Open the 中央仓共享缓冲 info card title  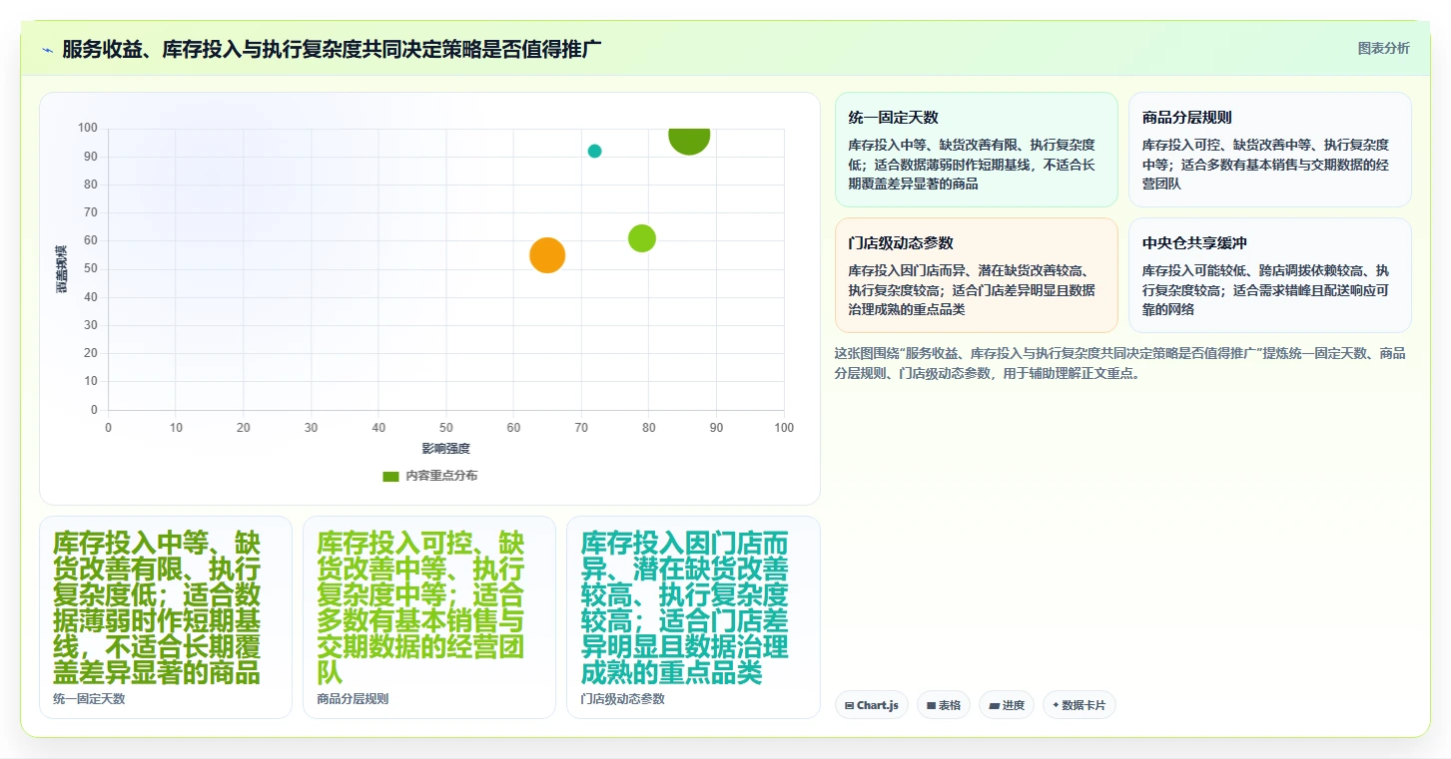coord(1194,243)
